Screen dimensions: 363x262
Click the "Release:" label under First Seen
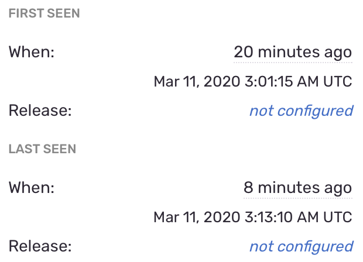40,111
